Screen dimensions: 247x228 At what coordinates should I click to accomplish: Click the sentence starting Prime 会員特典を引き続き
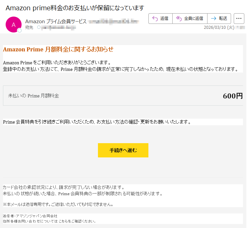pos(97,122)
